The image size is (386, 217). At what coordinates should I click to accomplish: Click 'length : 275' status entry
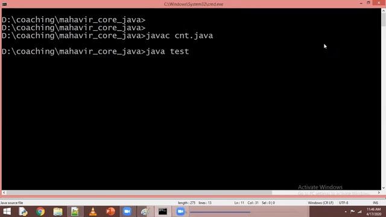tap(186, 203)
